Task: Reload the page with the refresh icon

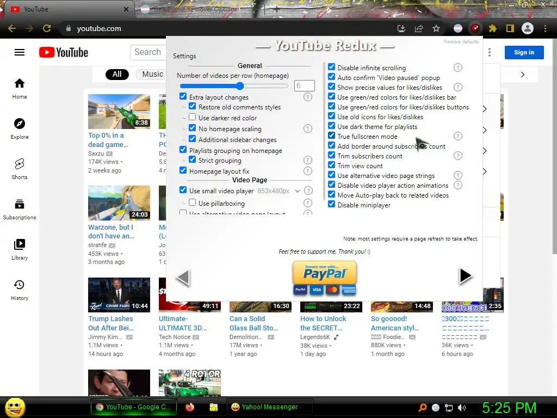Action: tap(47, 28)
